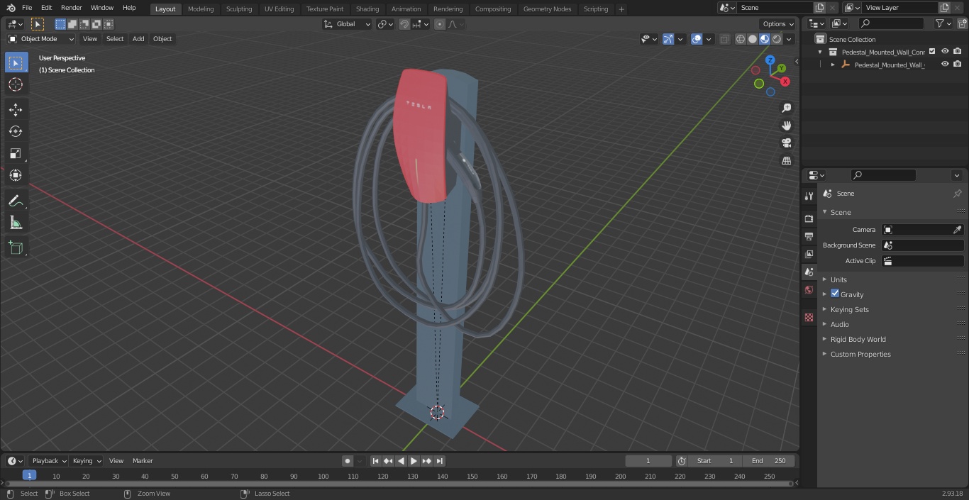Expand the Units panel

coord(838,279)
